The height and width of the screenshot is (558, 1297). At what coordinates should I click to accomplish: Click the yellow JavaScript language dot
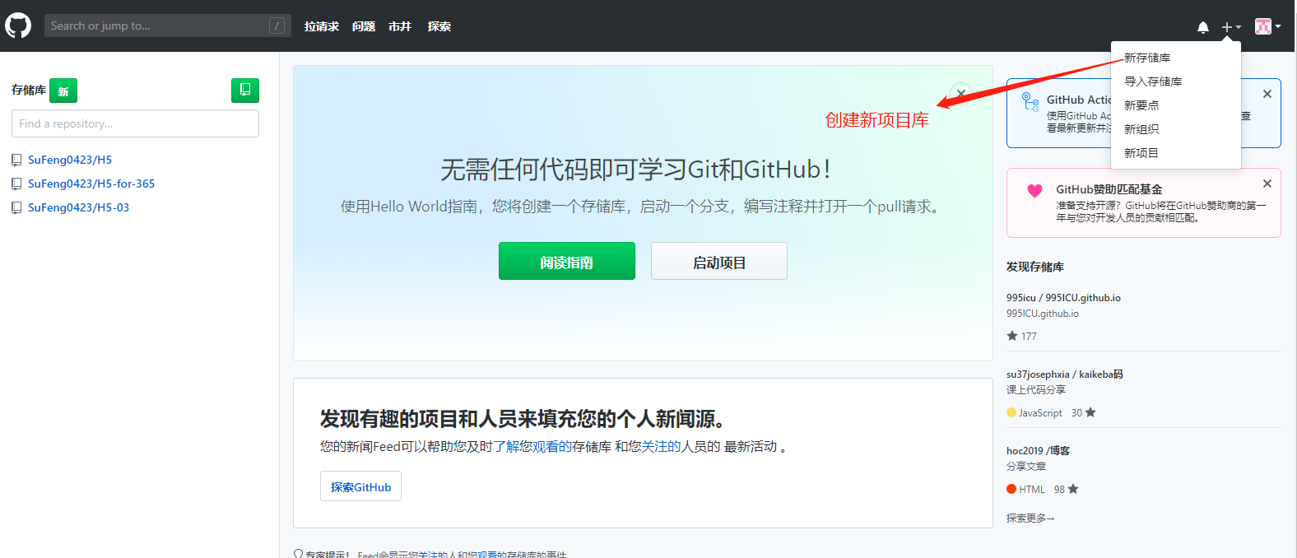[x=1011, y=412]
